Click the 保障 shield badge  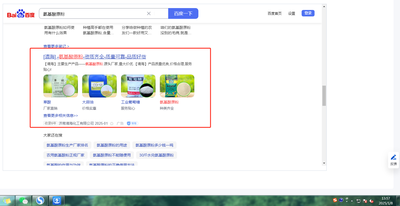[x=132, y=123]
